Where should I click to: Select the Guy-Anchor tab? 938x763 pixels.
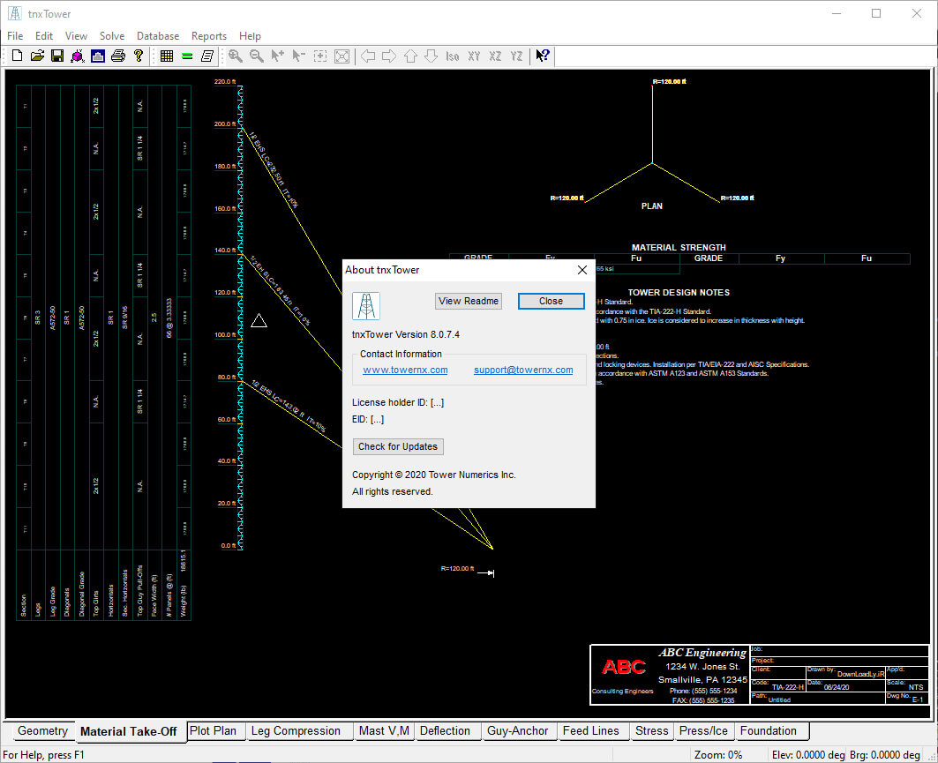point(518,731)
